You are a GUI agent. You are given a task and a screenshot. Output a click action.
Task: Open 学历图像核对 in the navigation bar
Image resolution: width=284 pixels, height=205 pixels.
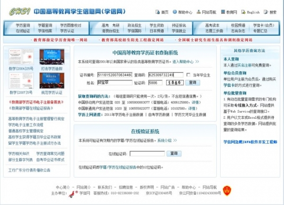71,25
